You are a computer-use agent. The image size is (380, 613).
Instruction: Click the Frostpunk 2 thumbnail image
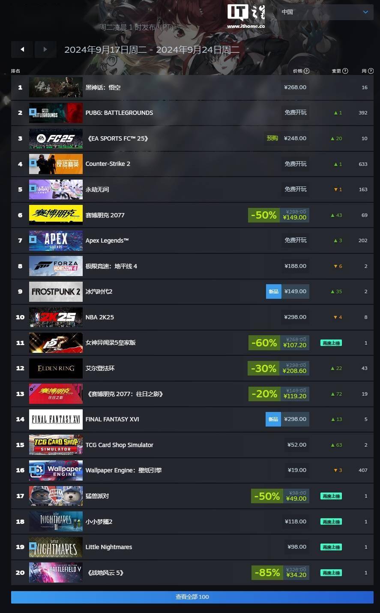[x=56, y=291]
